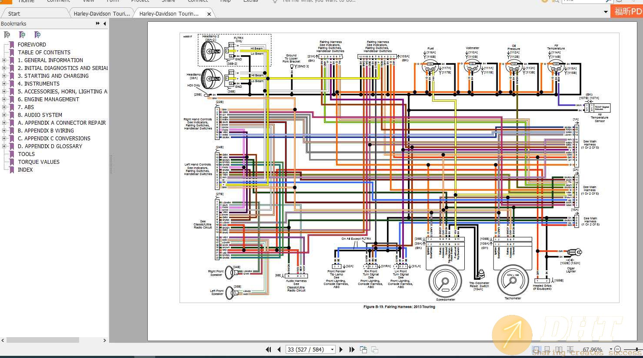Open the B. APPENDIX B WIRING bookmark
Viewport: 643px width, 358px height.
point(46,131)
